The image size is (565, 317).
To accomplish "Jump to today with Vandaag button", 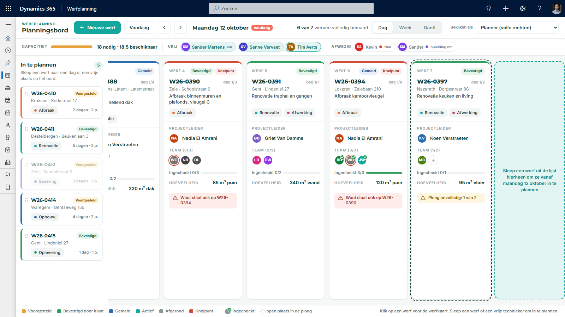I will pos(139,27).
